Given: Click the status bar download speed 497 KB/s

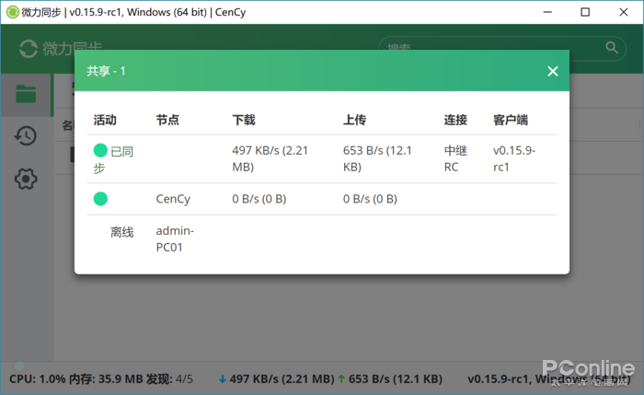Looking at the screenshot, I should pyautogui.click(x=282, y=378).
